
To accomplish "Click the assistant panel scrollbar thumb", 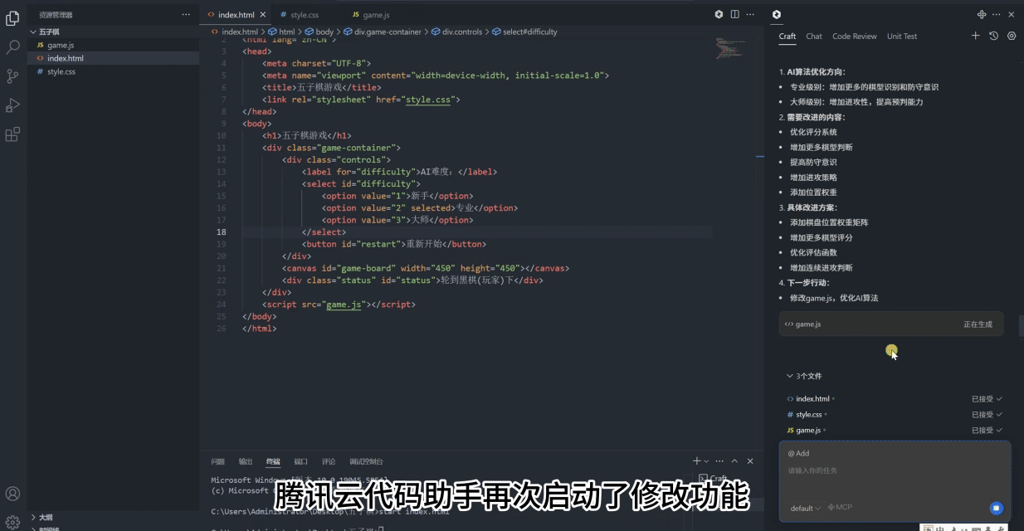I will point(1022,325).
